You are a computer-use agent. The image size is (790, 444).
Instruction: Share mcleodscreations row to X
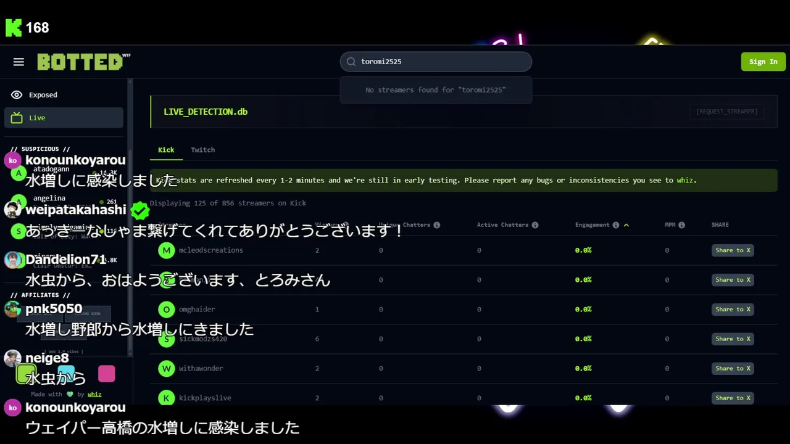point(733,250)
